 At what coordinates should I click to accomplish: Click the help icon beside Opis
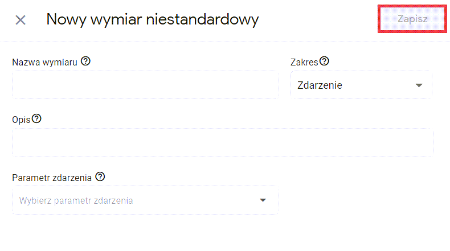pos(36,119)
